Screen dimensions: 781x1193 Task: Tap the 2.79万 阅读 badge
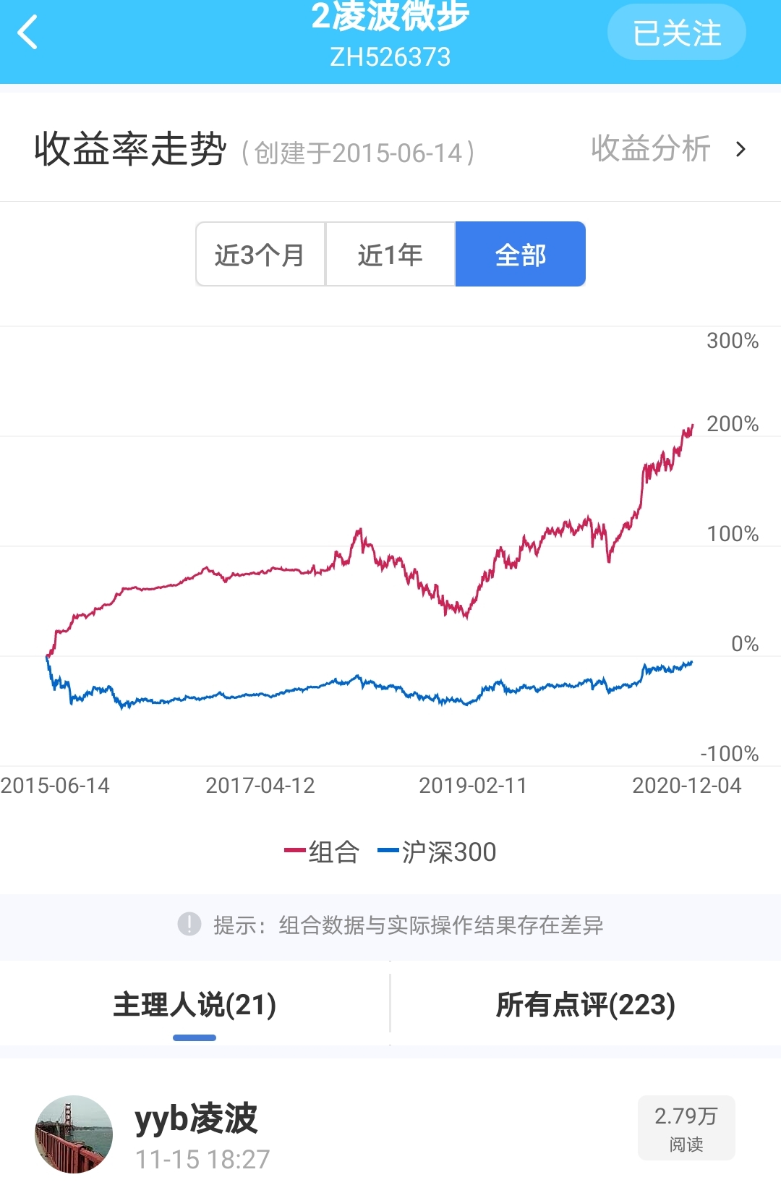pyautogui.click(x=686, y=1128)
